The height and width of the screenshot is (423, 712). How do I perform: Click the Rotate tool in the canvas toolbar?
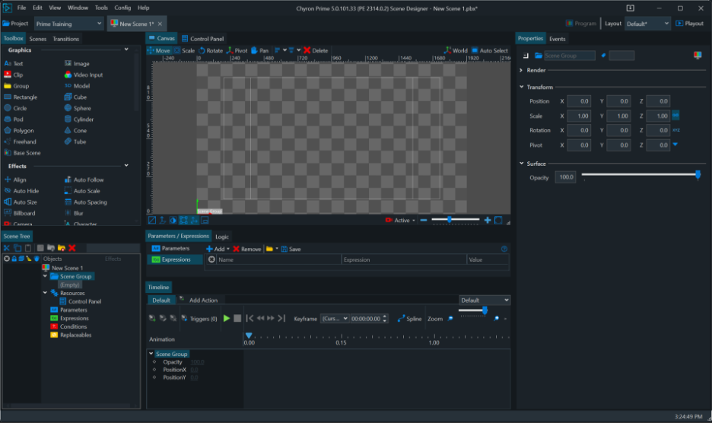[x=211, y=51]
